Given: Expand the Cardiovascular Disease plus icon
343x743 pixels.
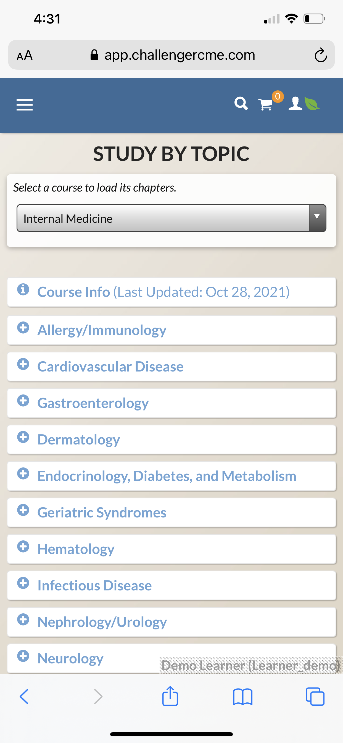Looking at the screenshot, I should point(23,364).
